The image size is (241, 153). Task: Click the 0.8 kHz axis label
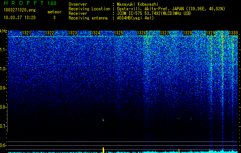(x=3, y=107)
